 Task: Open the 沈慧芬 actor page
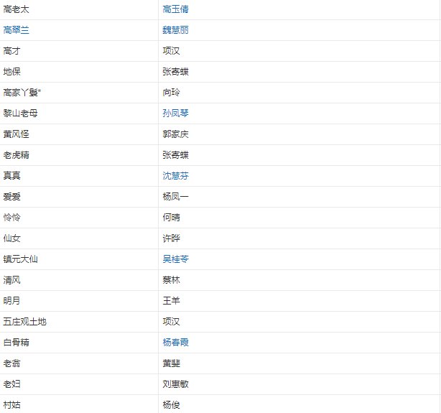click(x=176, y=176)
